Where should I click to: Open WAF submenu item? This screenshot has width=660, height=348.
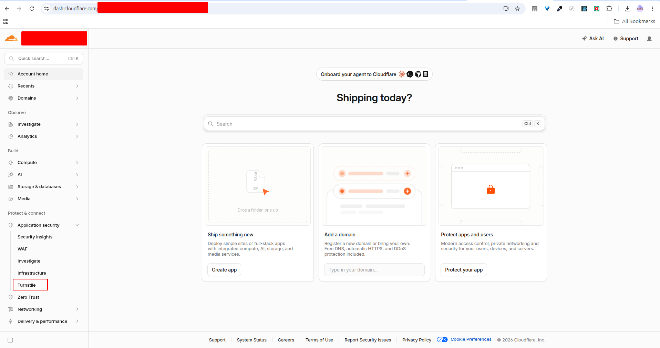pos(22,249)
